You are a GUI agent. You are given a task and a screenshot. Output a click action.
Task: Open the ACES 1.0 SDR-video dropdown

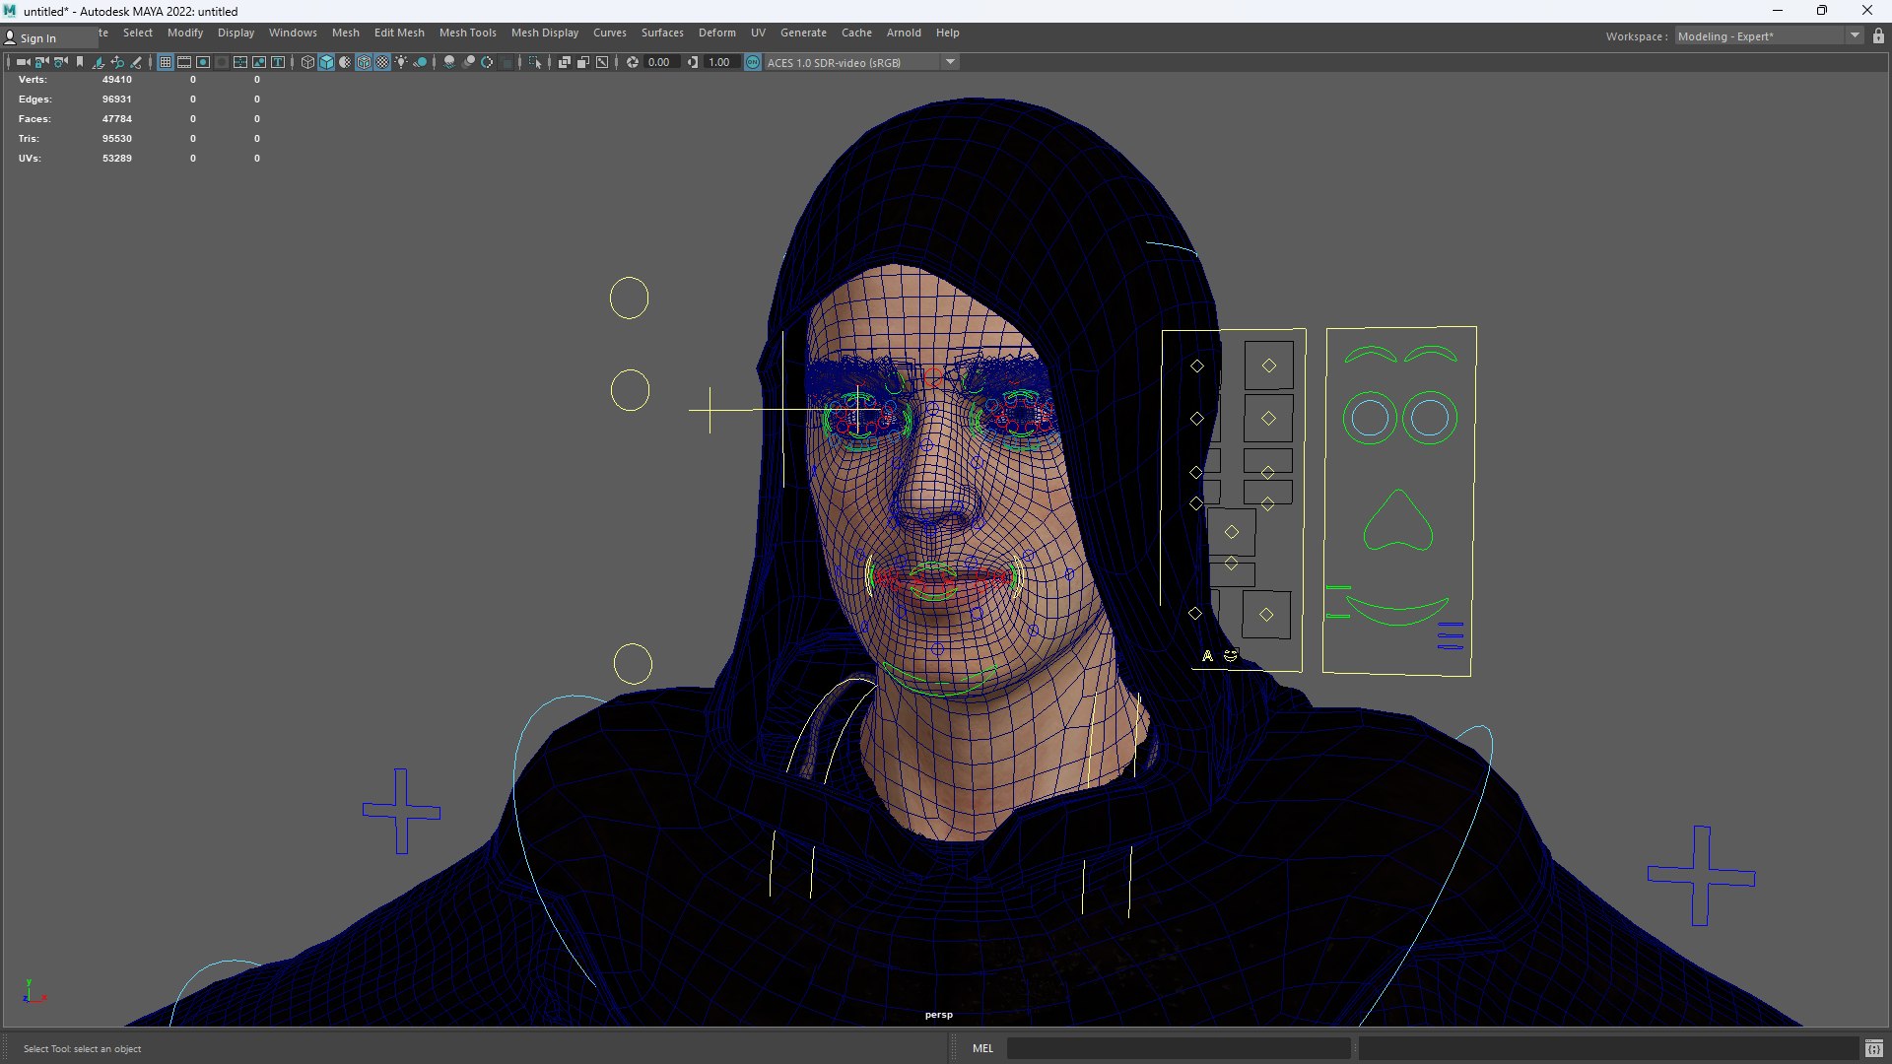(862, 62)
